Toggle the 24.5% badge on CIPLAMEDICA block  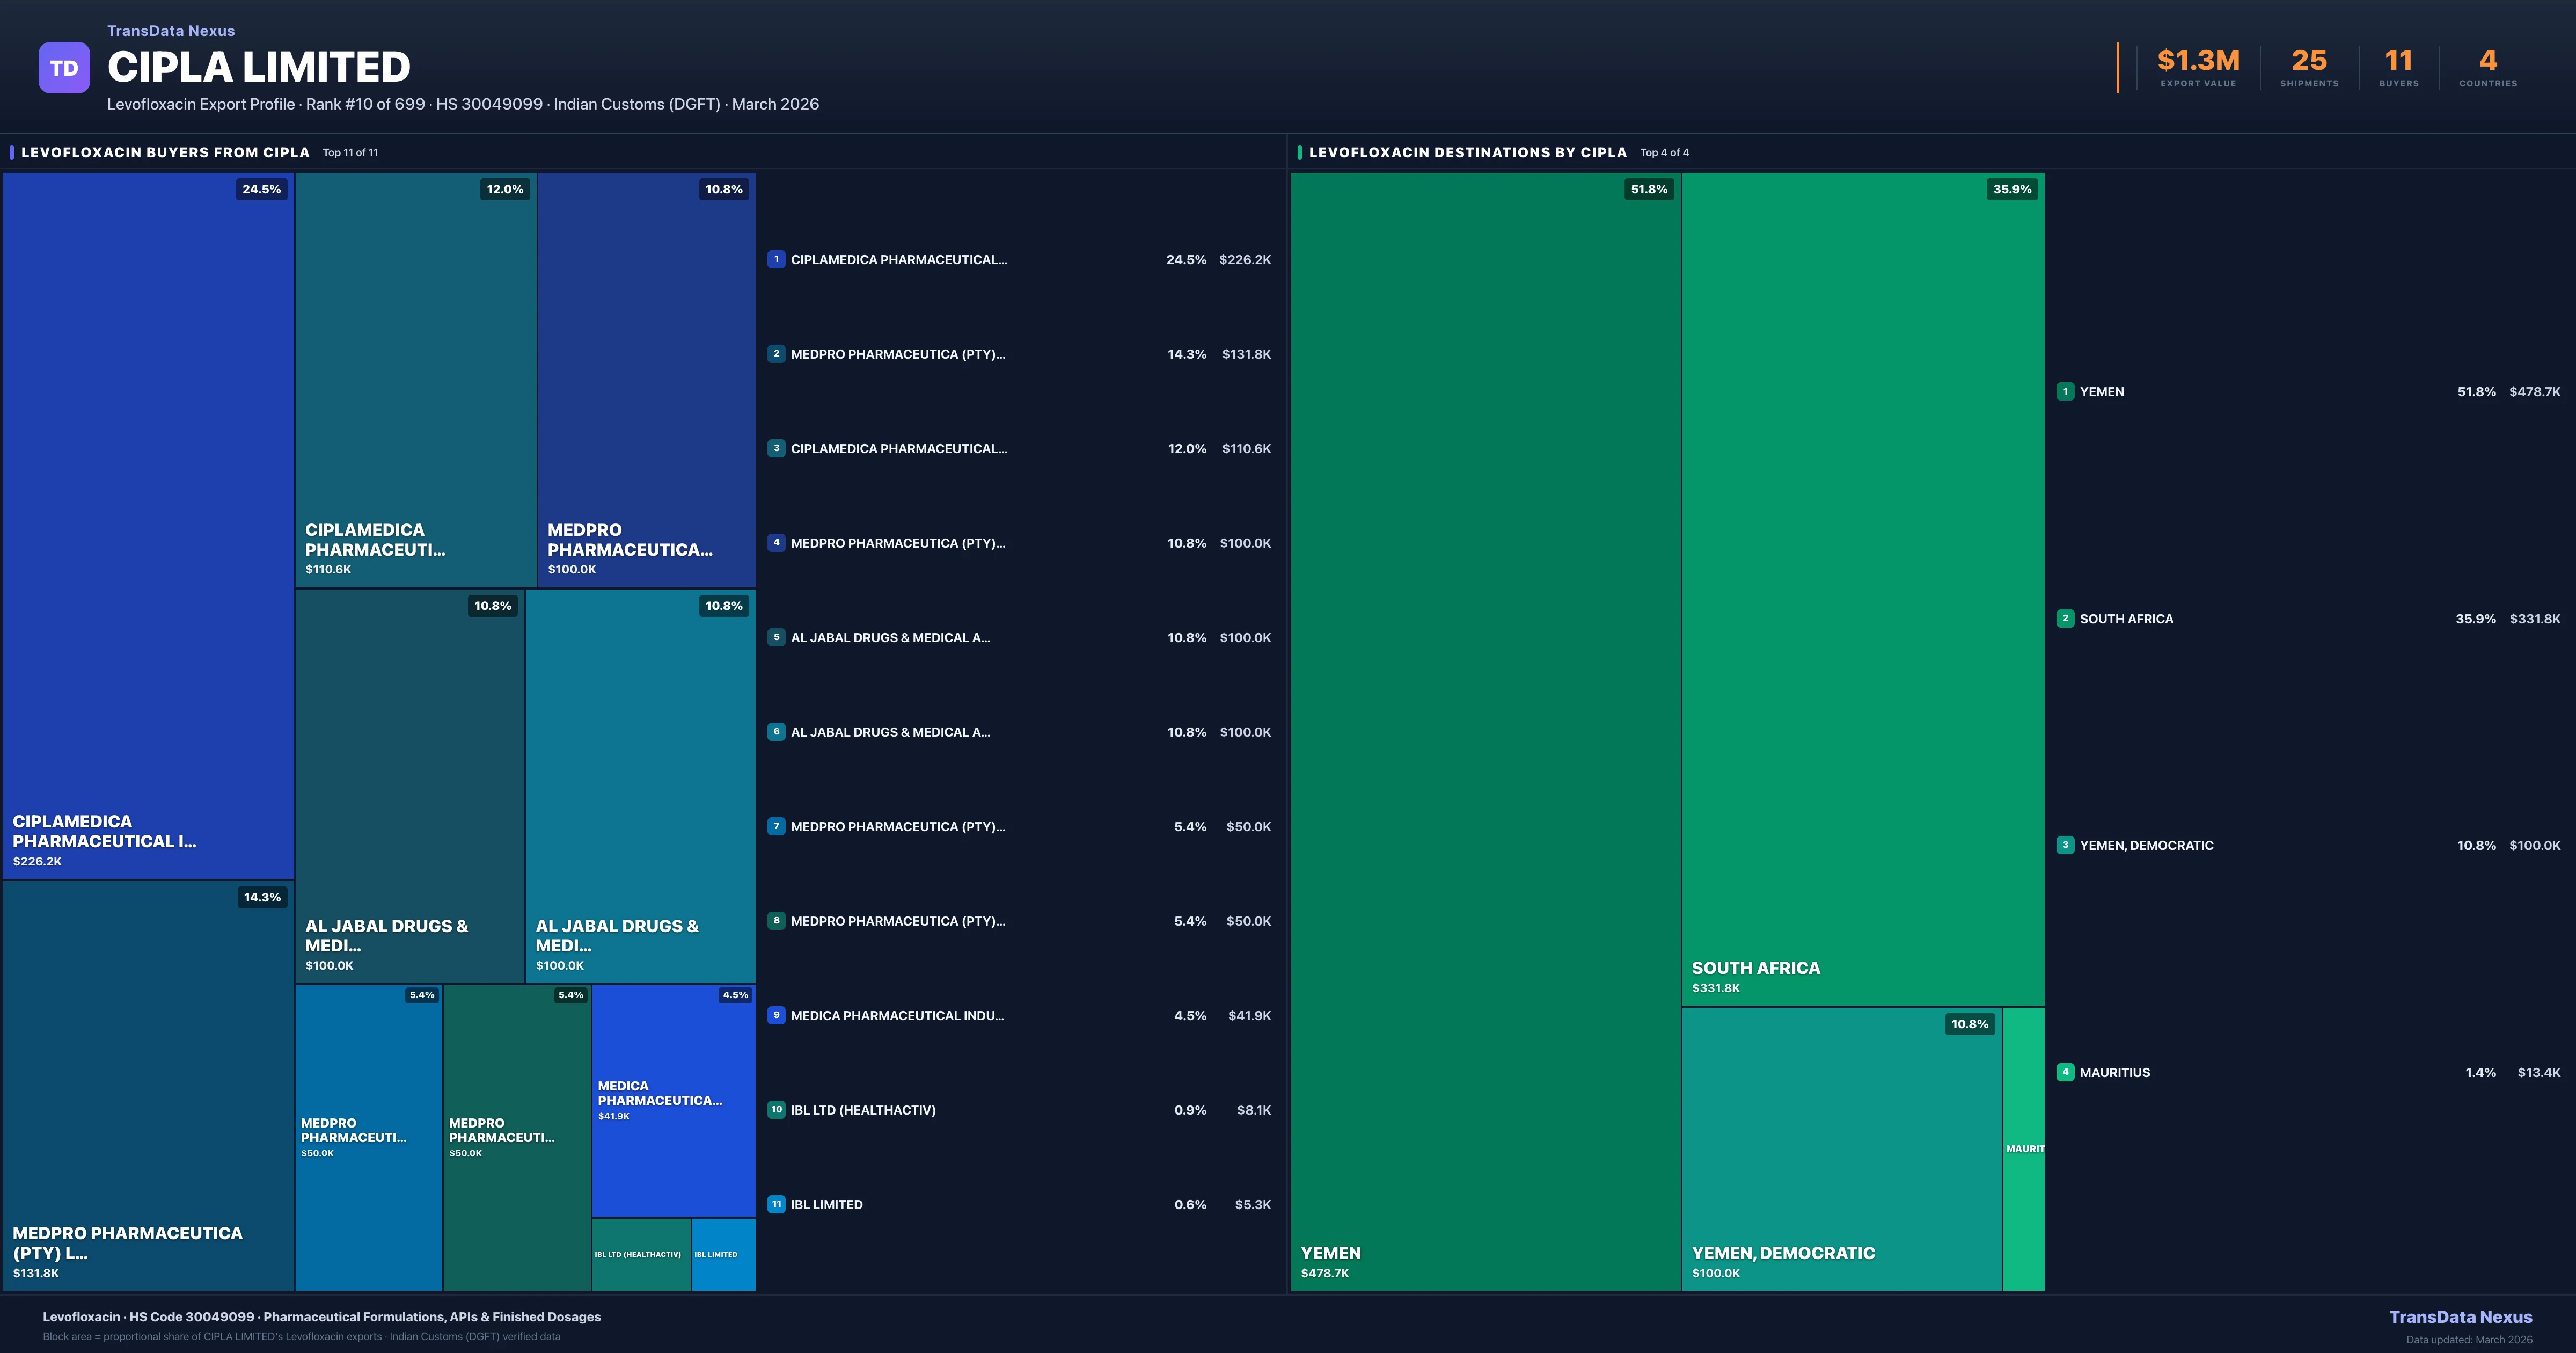[261, 188]
